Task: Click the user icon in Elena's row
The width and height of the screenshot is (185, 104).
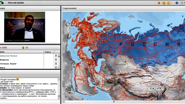Action: pyautogui.click(x=56, y=68)
